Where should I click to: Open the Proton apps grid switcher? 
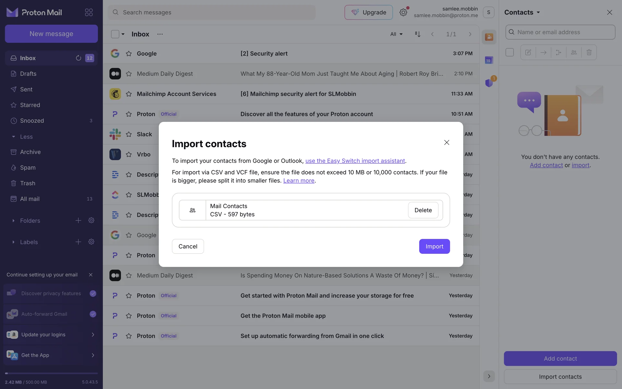(x=89, y=12)
